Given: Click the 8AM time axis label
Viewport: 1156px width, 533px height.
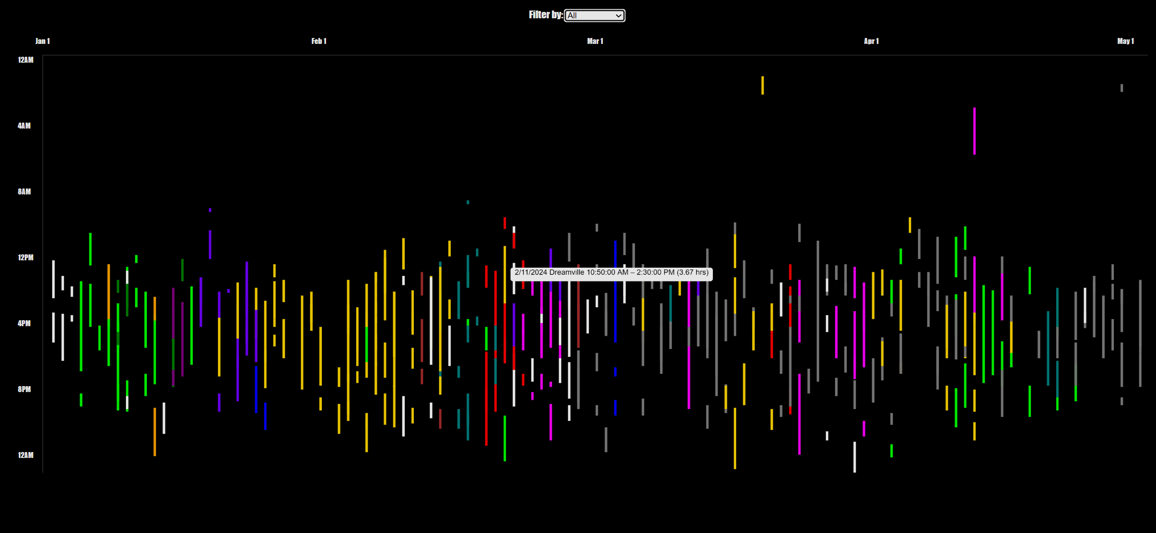Looking at the screenshot, I should point(24,192).
